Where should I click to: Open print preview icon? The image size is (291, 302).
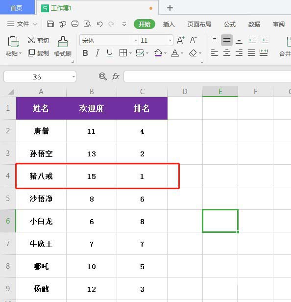pos(87,24)
